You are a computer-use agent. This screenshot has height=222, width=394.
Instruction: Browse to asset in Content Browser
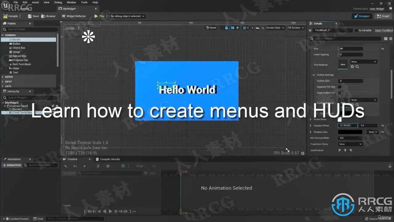(48, 16)
